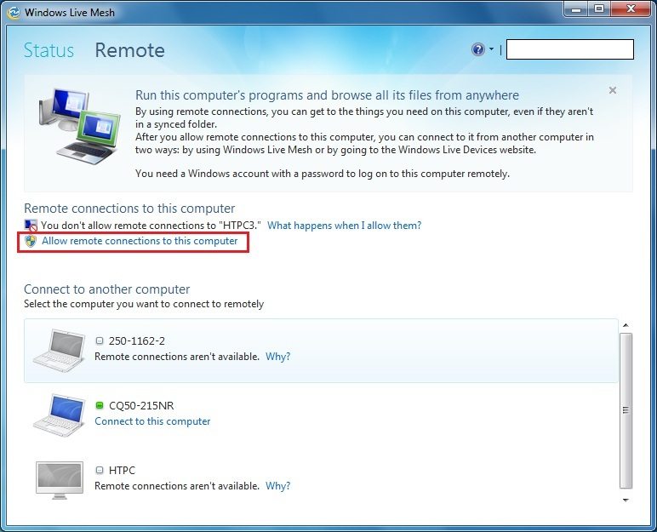Open "What happens when I allow them?" link
Image resolution: width=657 pixels, height=532 pixels.
(345, 226)
